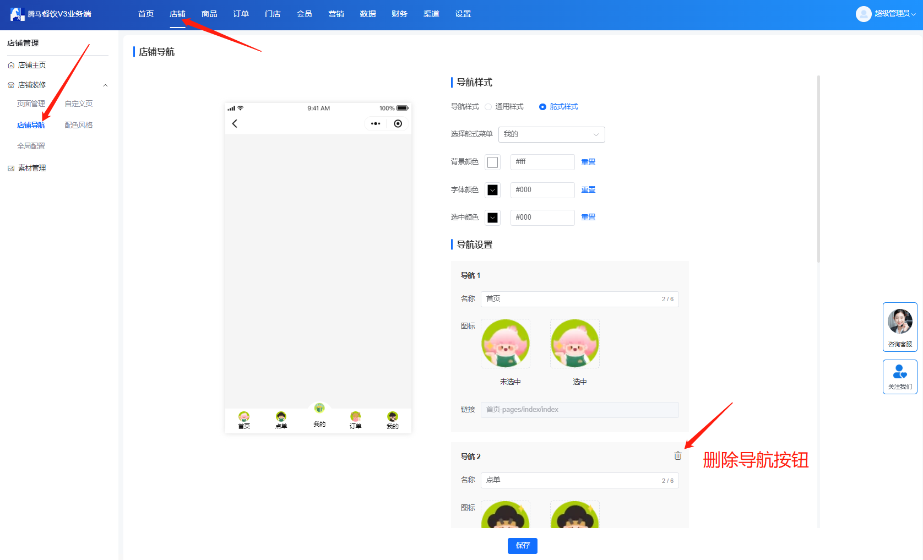Open the 数据 top menu
923x560 pixels.
368,14
